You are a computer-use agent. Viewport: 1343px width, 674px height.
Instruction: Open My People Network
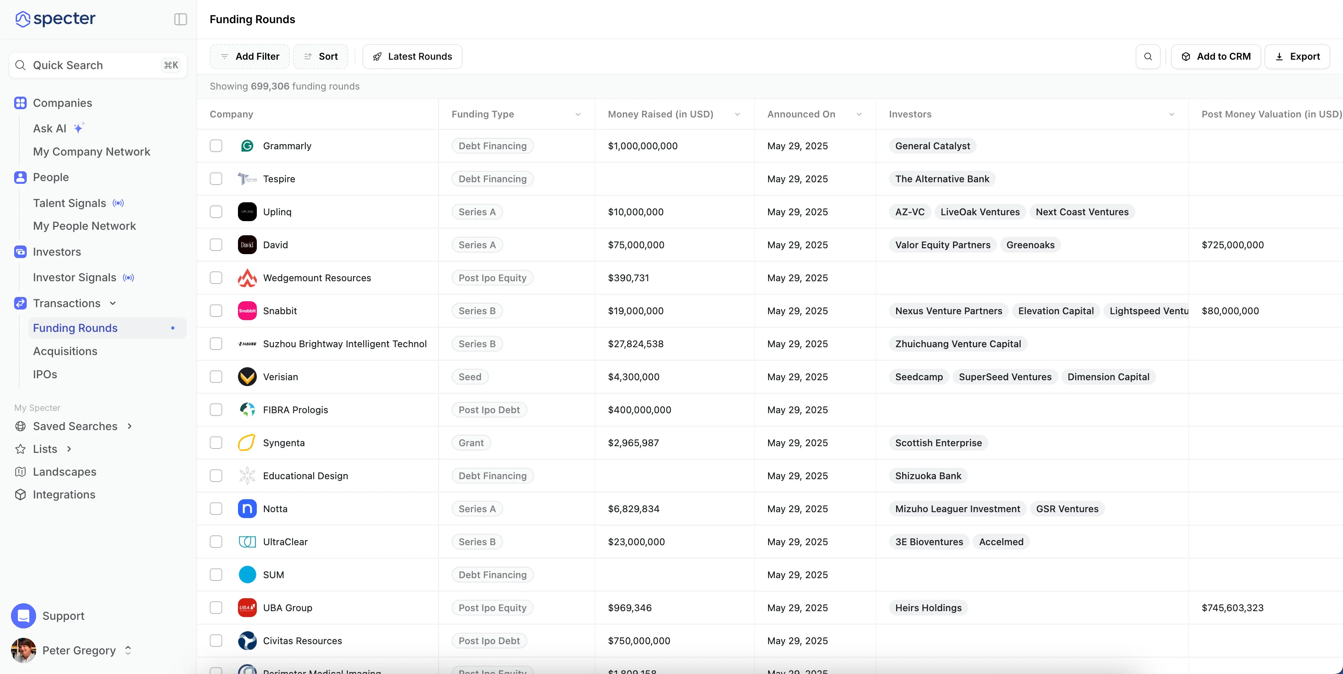[x=84, y=226]
